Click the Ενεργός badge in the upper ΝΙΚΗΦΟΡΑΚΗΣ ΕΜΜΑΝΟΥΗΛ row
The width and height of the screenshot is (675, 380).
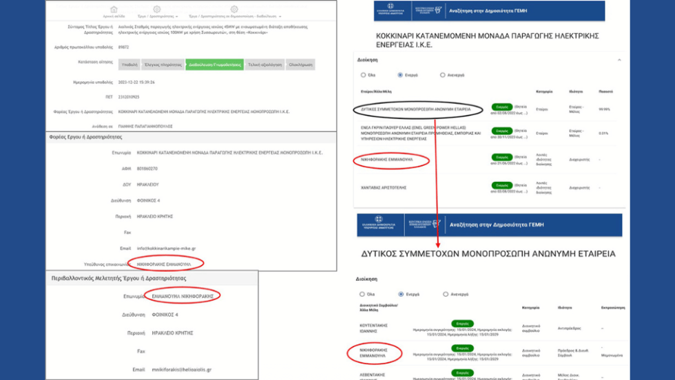[501, 157]
